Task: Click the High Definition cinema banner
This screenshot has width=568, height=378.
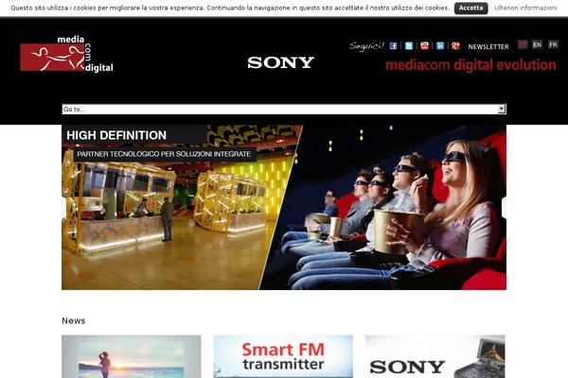Action: pyautogui.click(x=284, y=207)
